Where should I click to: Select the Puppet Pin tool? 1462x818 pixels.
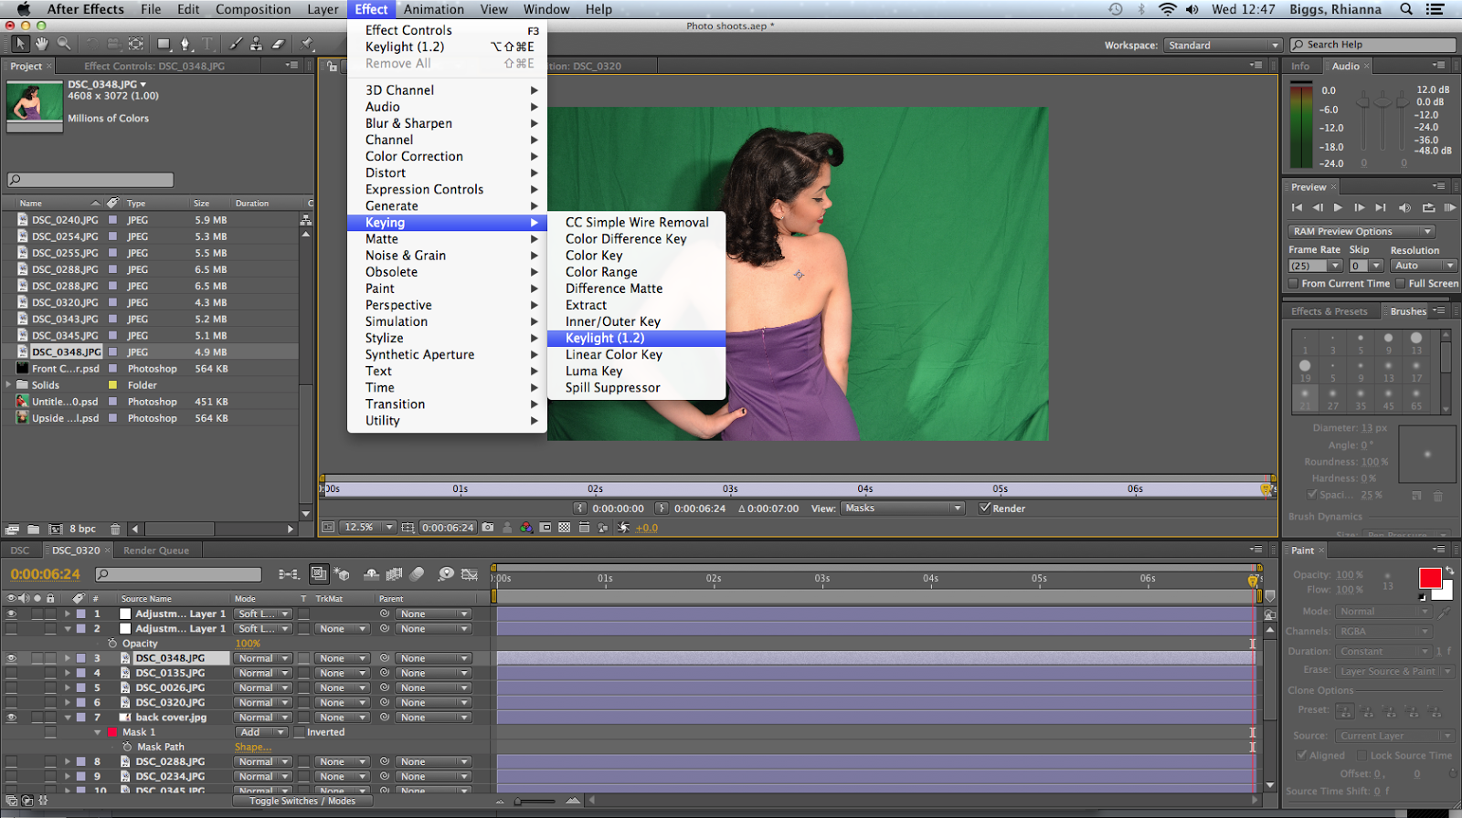point(307,44)
